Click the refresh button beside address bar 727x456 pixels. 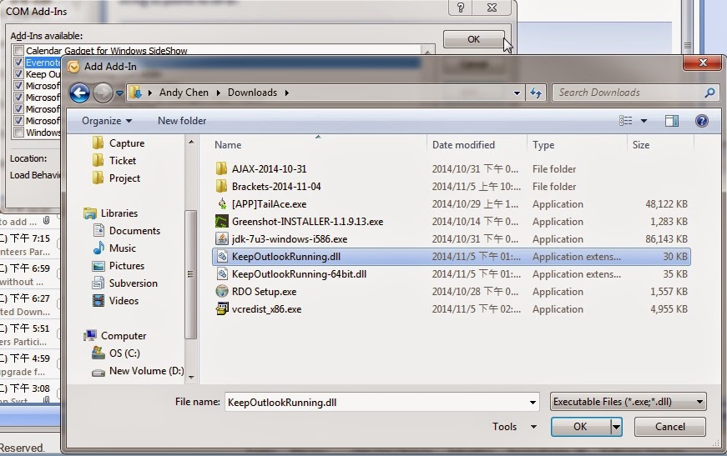pyautogui.click(x=536, y=93)
